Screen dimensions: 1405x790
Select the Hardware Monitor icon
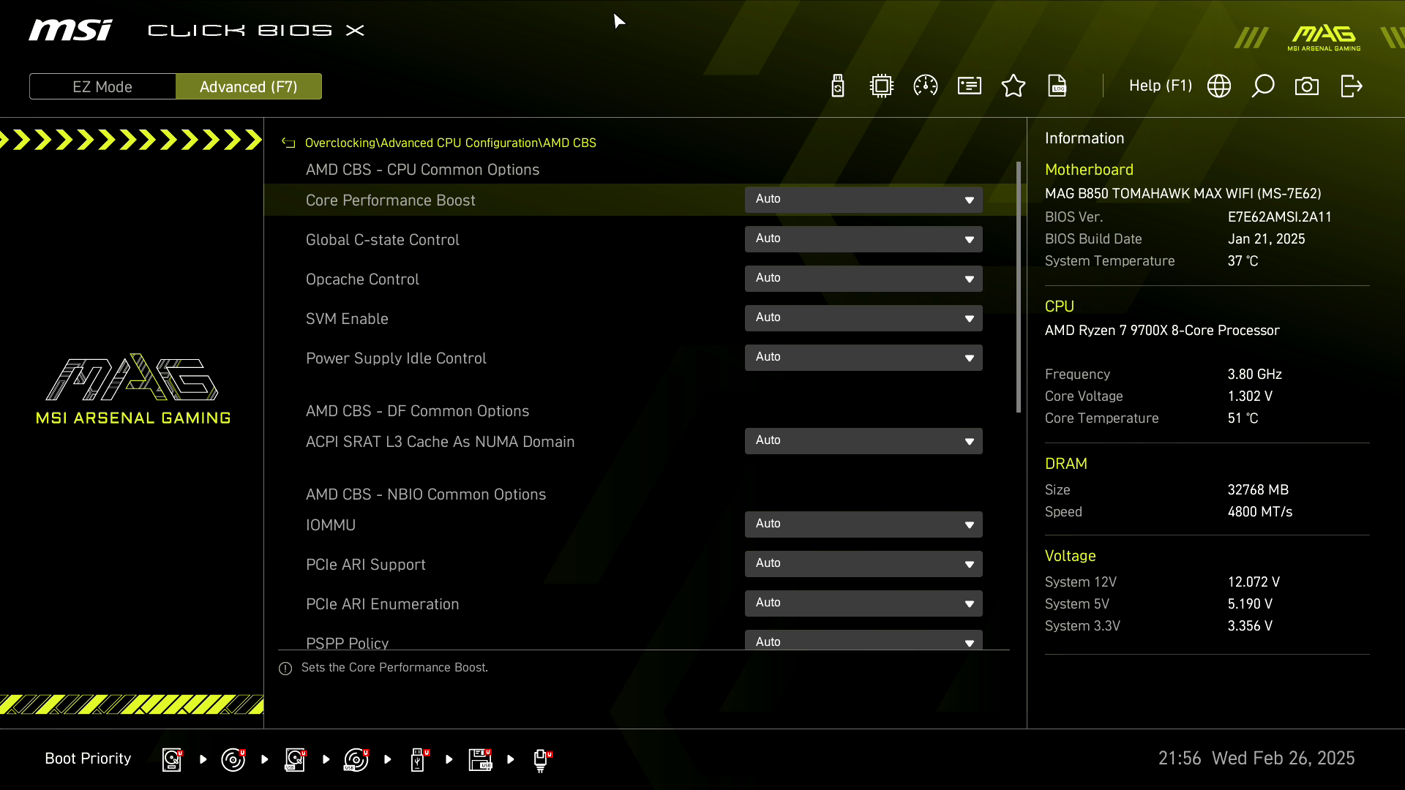(x=926, y=86)
